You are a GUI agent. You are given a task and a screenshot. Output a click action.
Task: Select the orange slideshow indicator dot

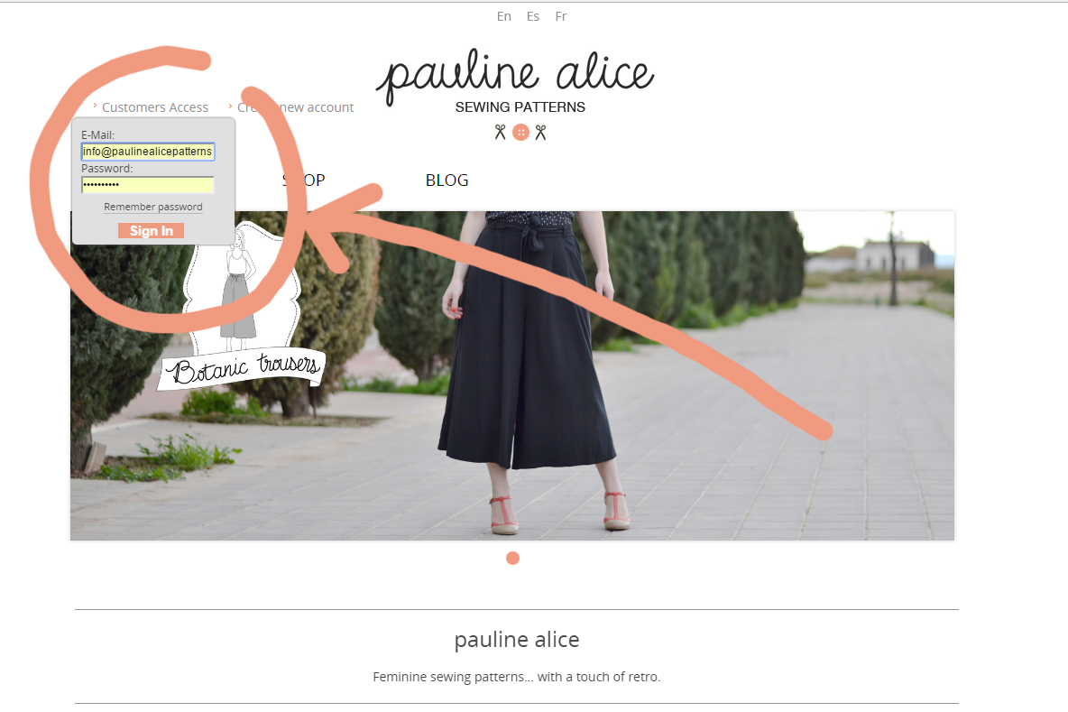[x=513, y=558]
